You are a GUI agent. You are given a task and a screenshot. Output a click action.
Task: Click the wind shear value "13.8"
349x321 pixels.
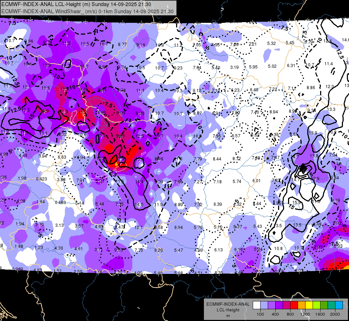pos(314,156)
